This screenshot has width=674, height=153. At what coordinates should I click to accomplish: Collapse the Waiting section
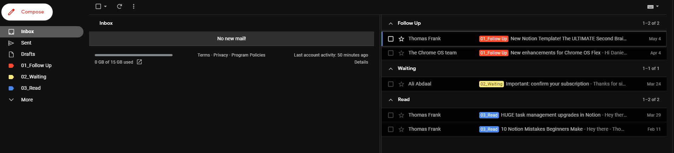pyautogui.click(x=391, y=69)
